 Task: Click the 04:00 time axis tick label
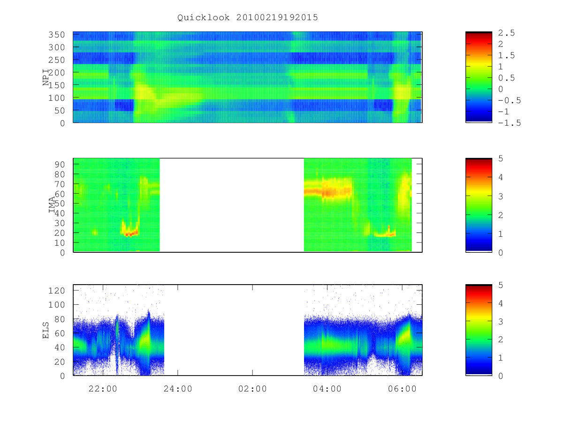(327, 389)
